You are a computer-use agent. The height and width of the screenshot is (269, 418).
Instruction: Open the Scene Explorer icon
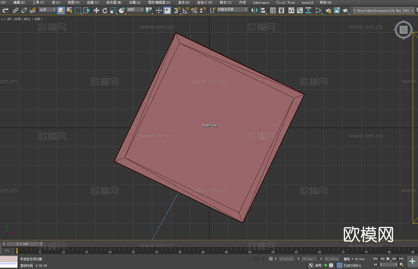pos(273,10)
